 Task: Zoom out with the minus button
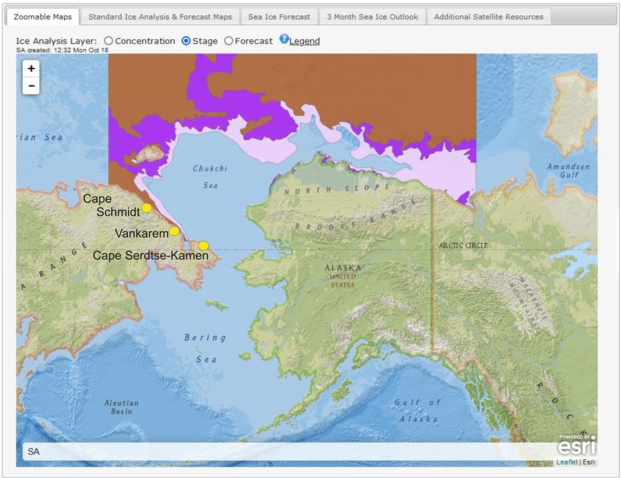tap(31, 86)
